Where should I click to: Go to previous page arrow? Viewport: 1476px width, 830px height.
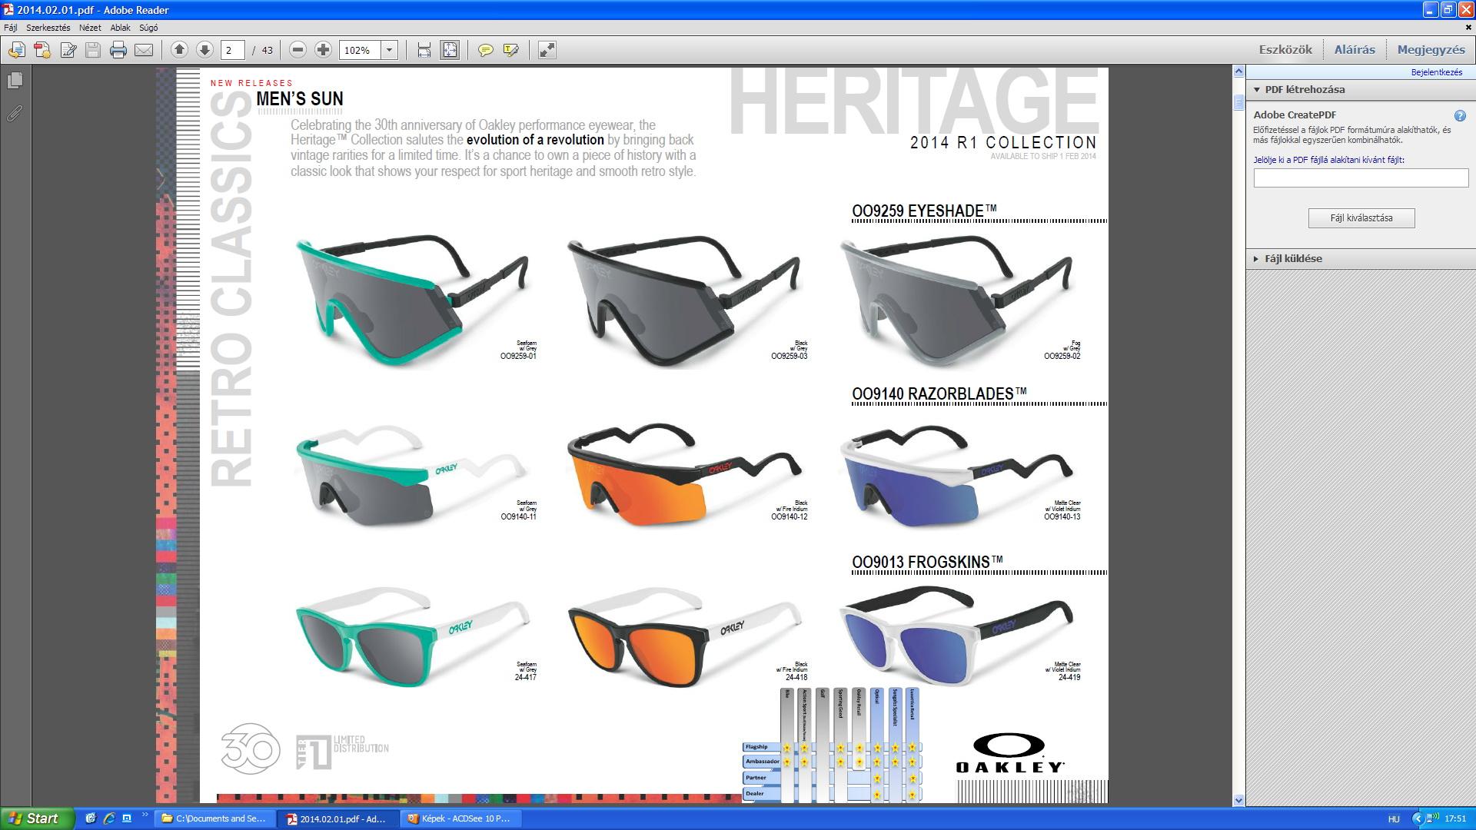click(179, 50)
